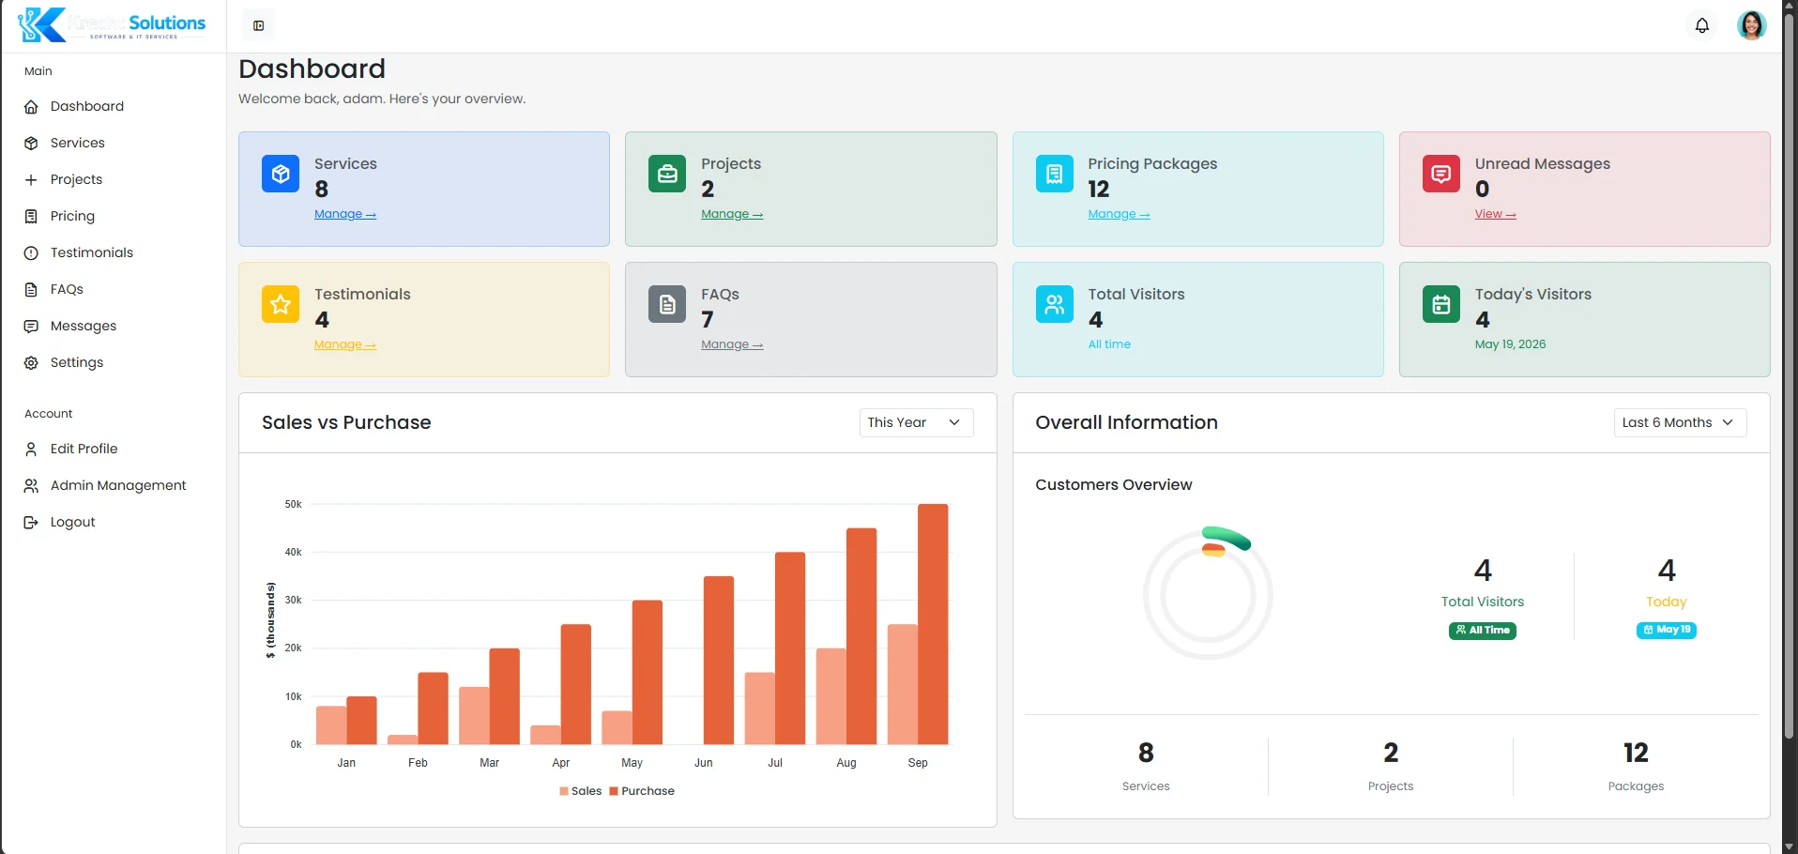Click the red Unread Messages icon
1798x854 pixels.
(1441, 174)
